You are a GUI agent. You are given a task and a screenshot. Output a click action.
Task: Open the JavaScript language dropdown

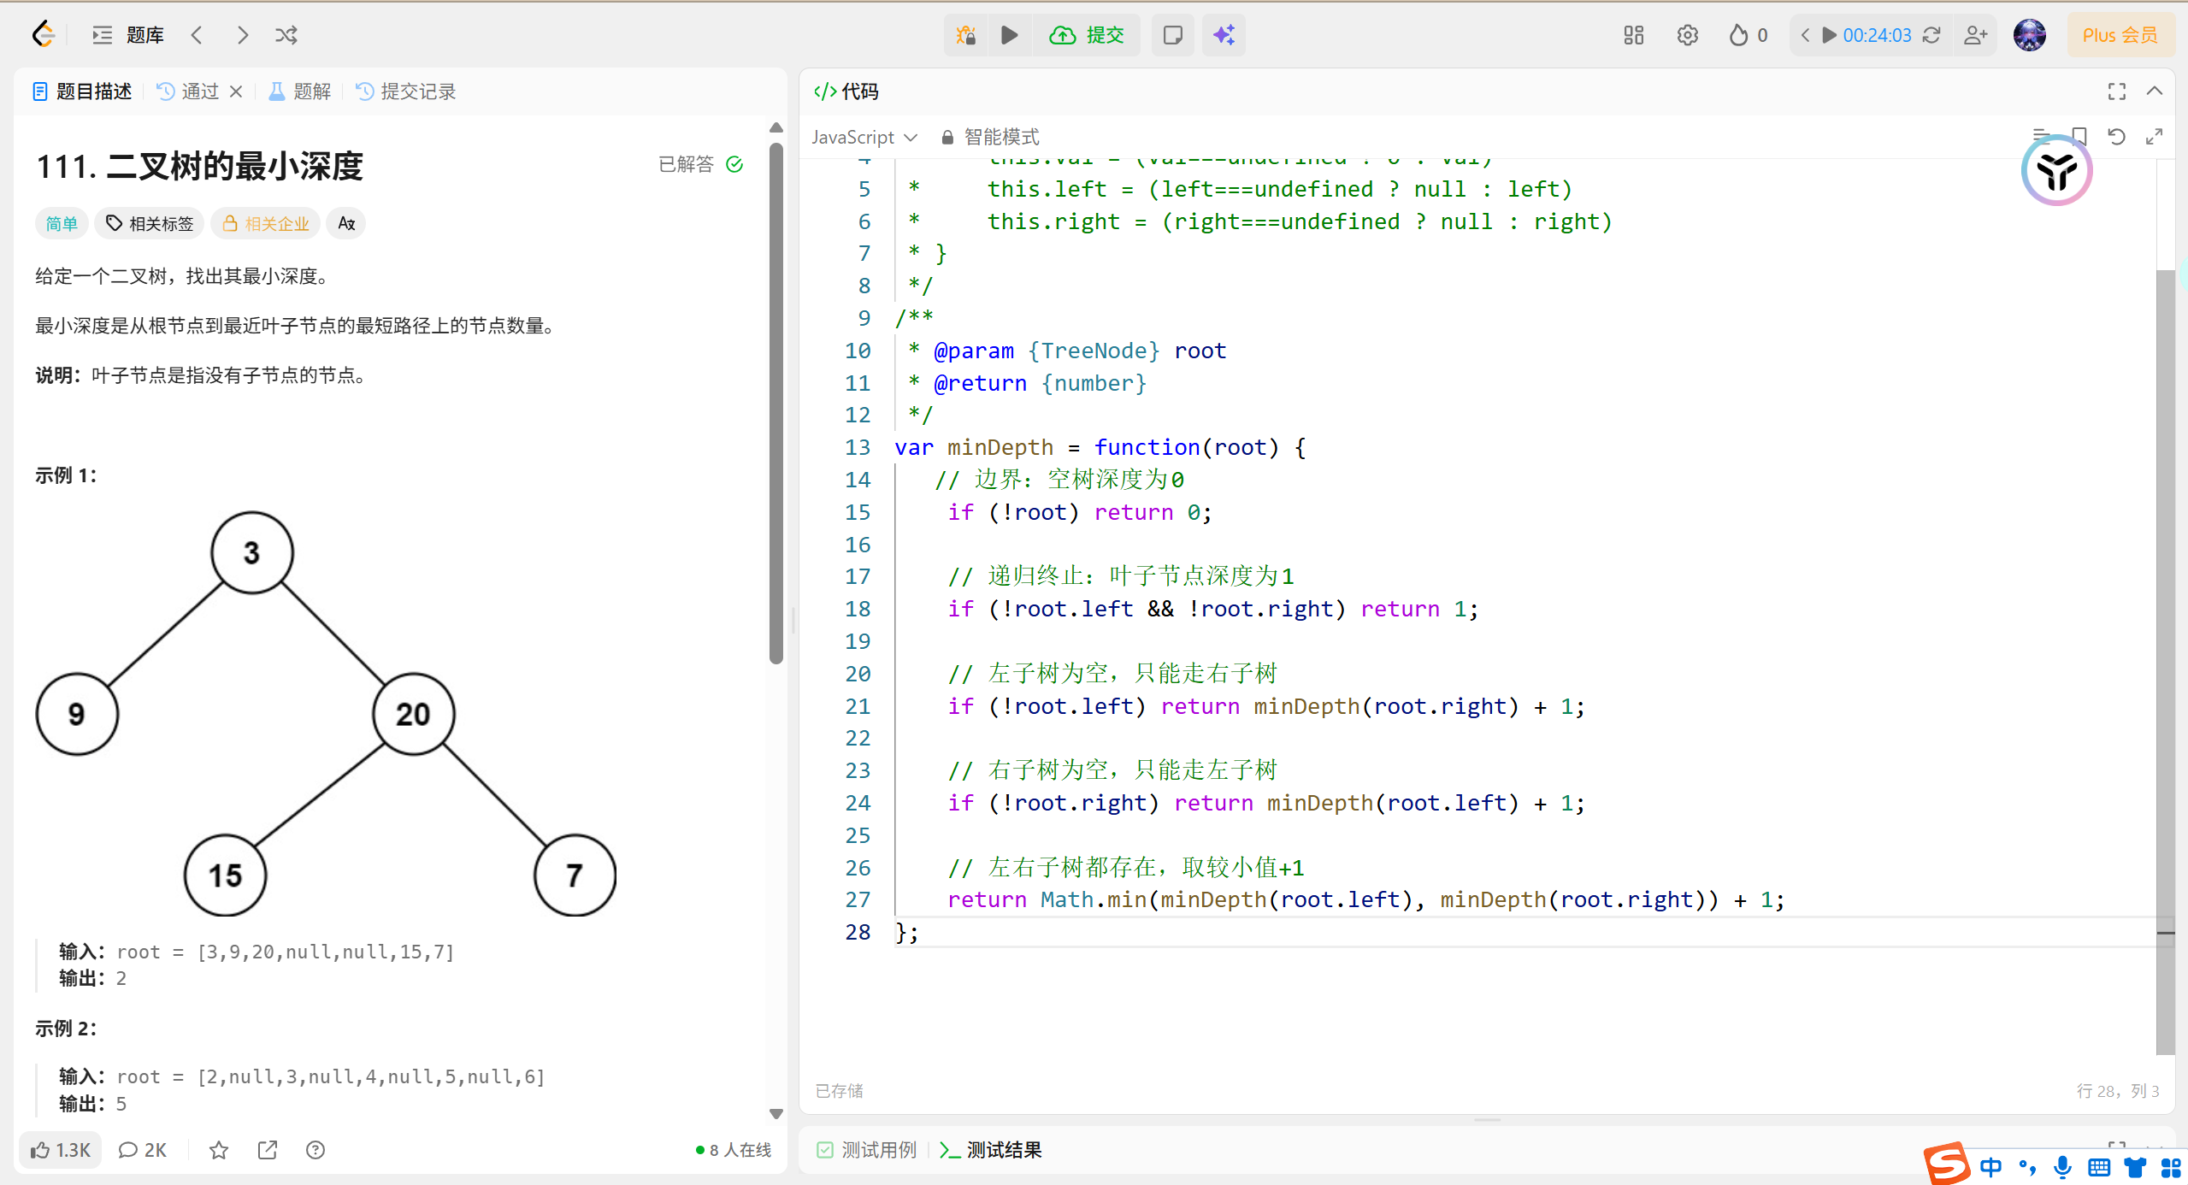point(864,137)
